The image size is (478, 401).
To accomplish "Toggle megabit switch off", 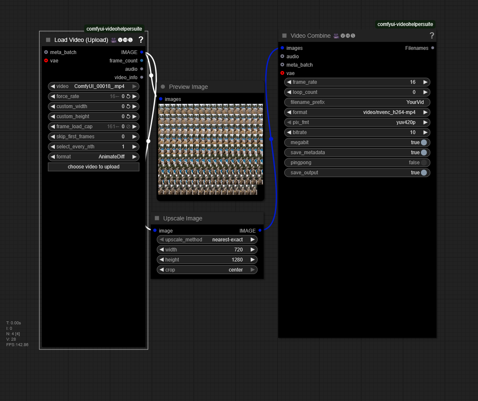I will pos(424,142).
